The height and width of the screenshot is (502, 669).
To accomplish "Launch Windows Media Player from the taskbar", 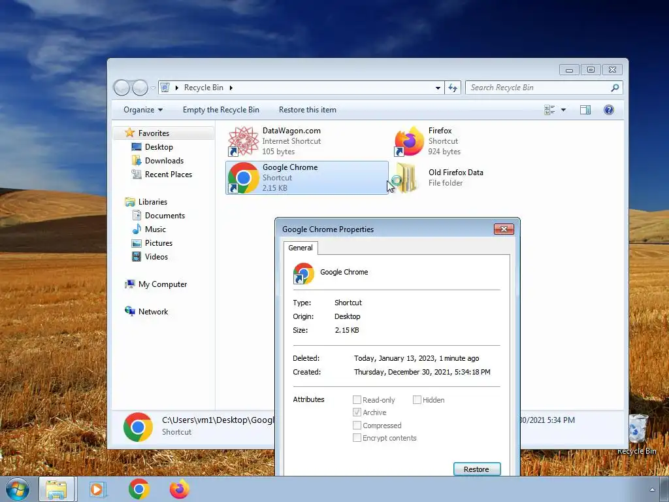I will tap(97, 489).
